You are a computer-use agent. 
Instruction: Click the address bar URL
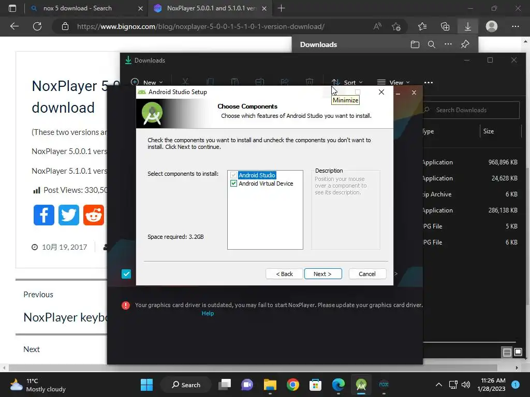click(x=201, y=26)
